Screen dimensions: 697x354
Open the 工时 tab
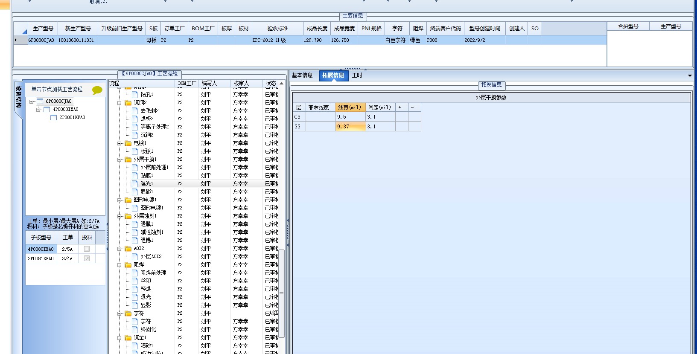[357, 75]
